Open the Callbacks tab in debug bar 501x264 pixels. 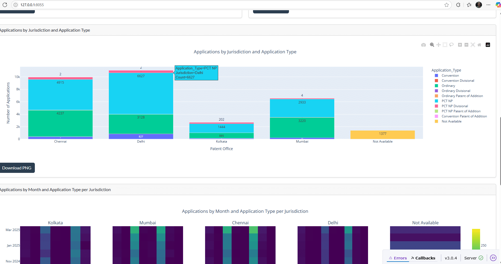point(423,258)
